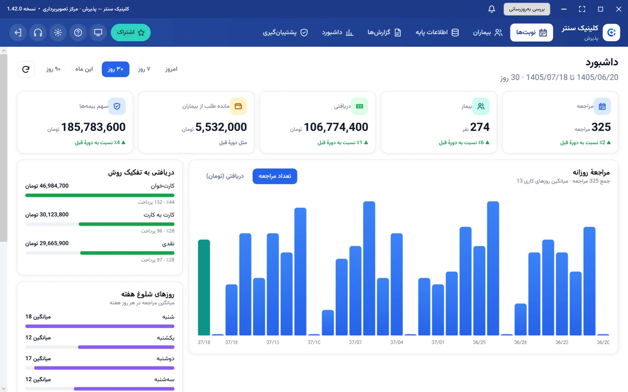Open help question mark icon
Screen dimensions: 628x392
(78, 32)
